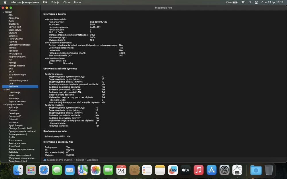This screenshot has width=287, height=179.
Task: Open Contacts app in the Dock
Action: tap(134, 170)
